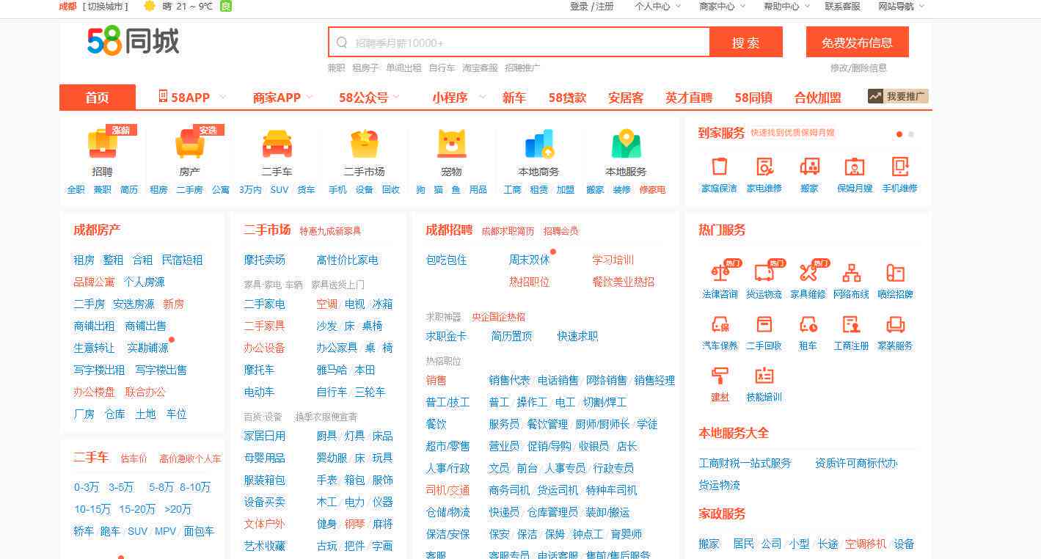Open the 本地服务 map pin icon

pyautogui.click(x=627, y=143)
